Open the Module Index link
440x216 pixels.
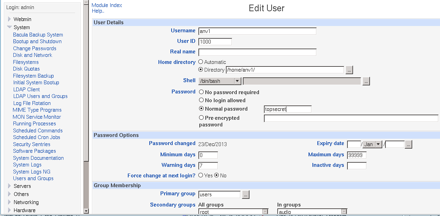point(107,5)
